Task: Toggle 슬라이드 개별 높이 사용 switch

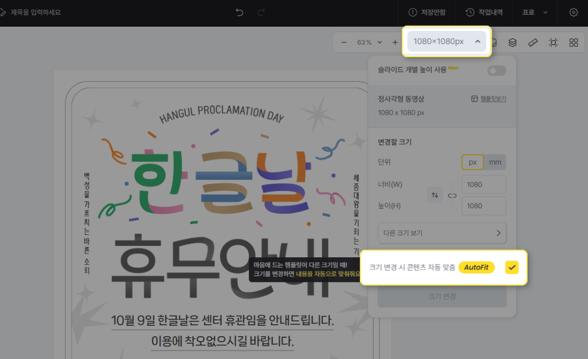Action: (496, 71)
